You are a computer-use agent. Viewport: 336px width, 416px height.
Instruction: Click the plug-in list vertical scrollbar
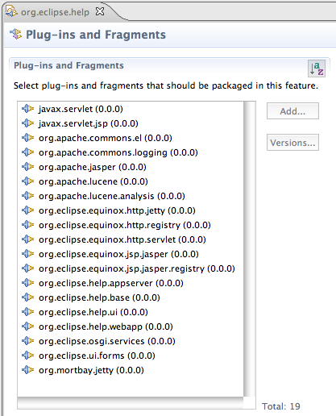[x=250, y=249]
